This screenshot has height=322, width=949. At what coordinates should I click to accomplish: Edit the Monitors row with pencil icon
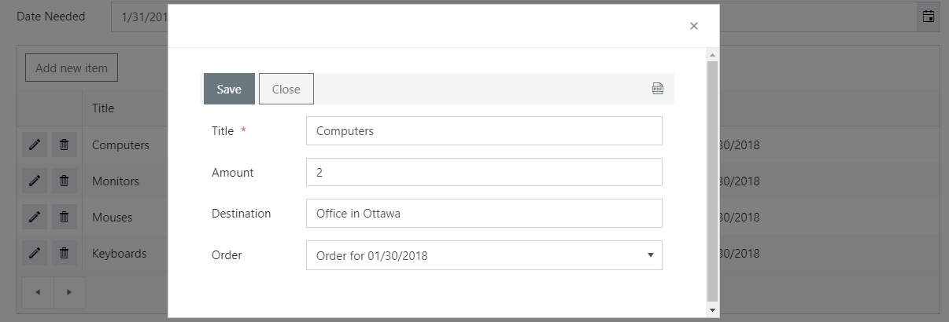point(34,181)
